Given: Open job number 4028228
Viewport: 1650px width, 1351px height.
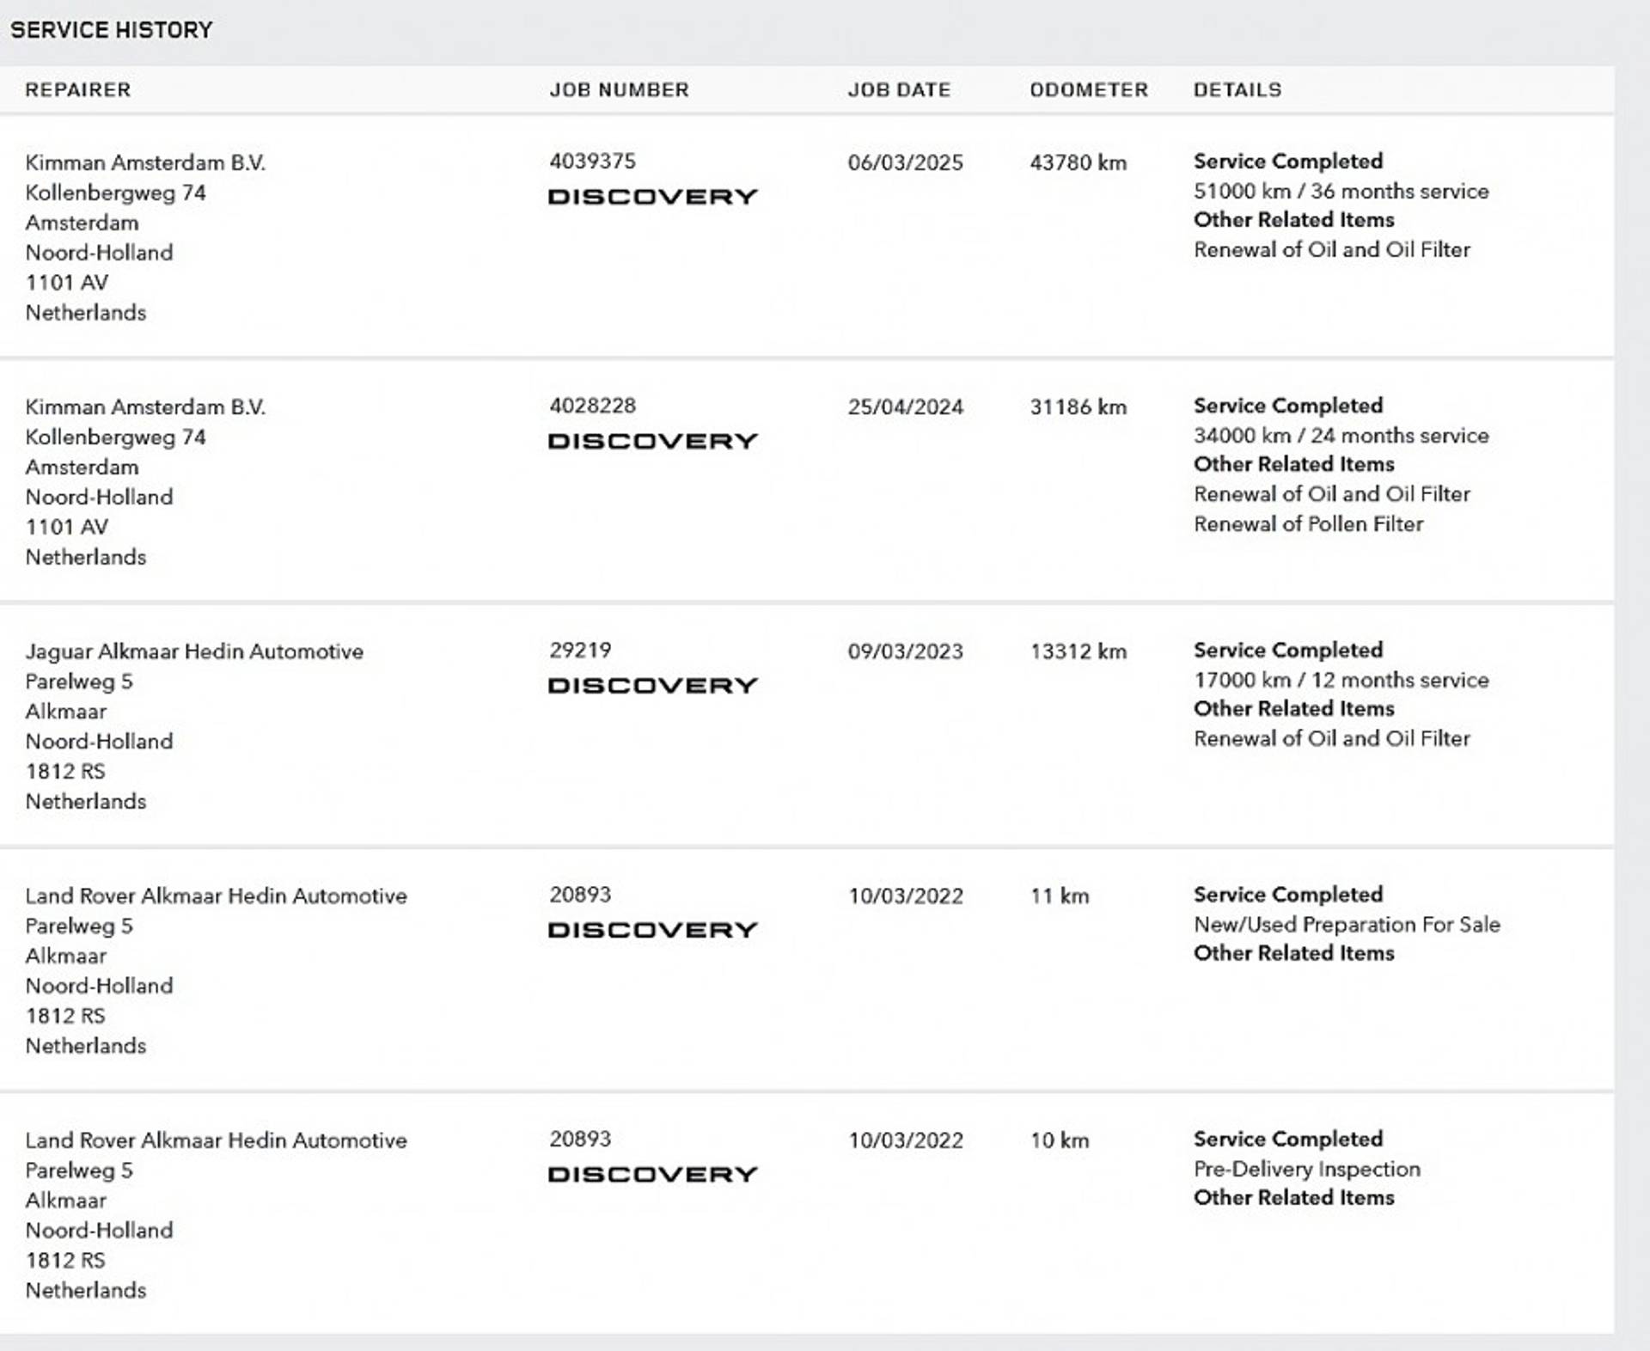Looking at the screenshot, I should [x=592, y=406].
